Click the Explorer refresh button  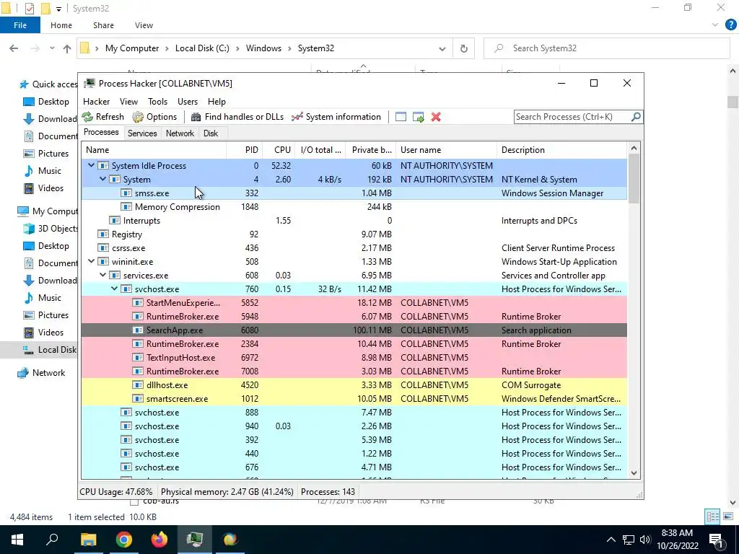pos(464,48)
